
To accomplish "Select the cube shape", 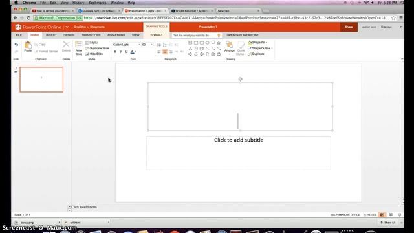I will coord(202,49).
